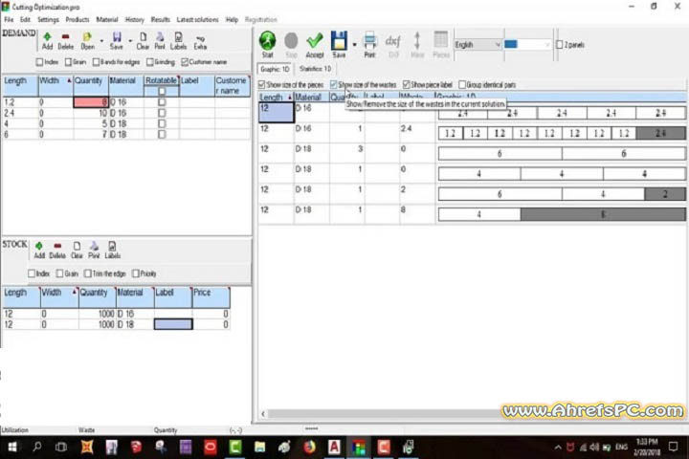
Task: Open Firefox from the taskbar
Action: coord(310,448)
